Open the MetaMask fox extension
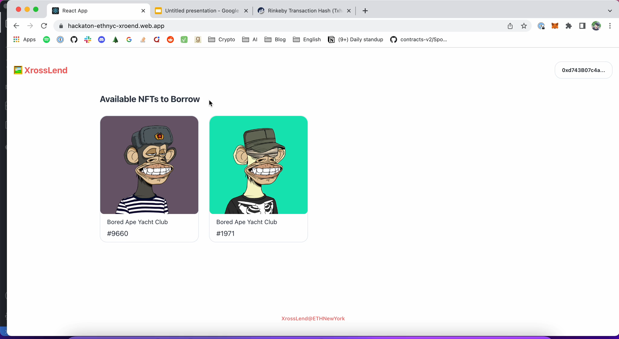The height and width of the screenshot is (339, 619). pos(555,26)
